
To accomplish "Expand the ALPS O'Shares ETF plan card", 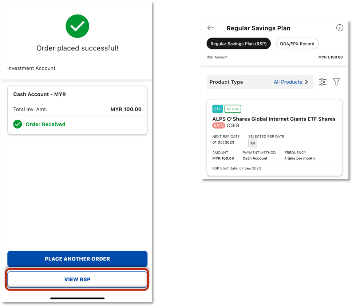I will pos(274,137).
